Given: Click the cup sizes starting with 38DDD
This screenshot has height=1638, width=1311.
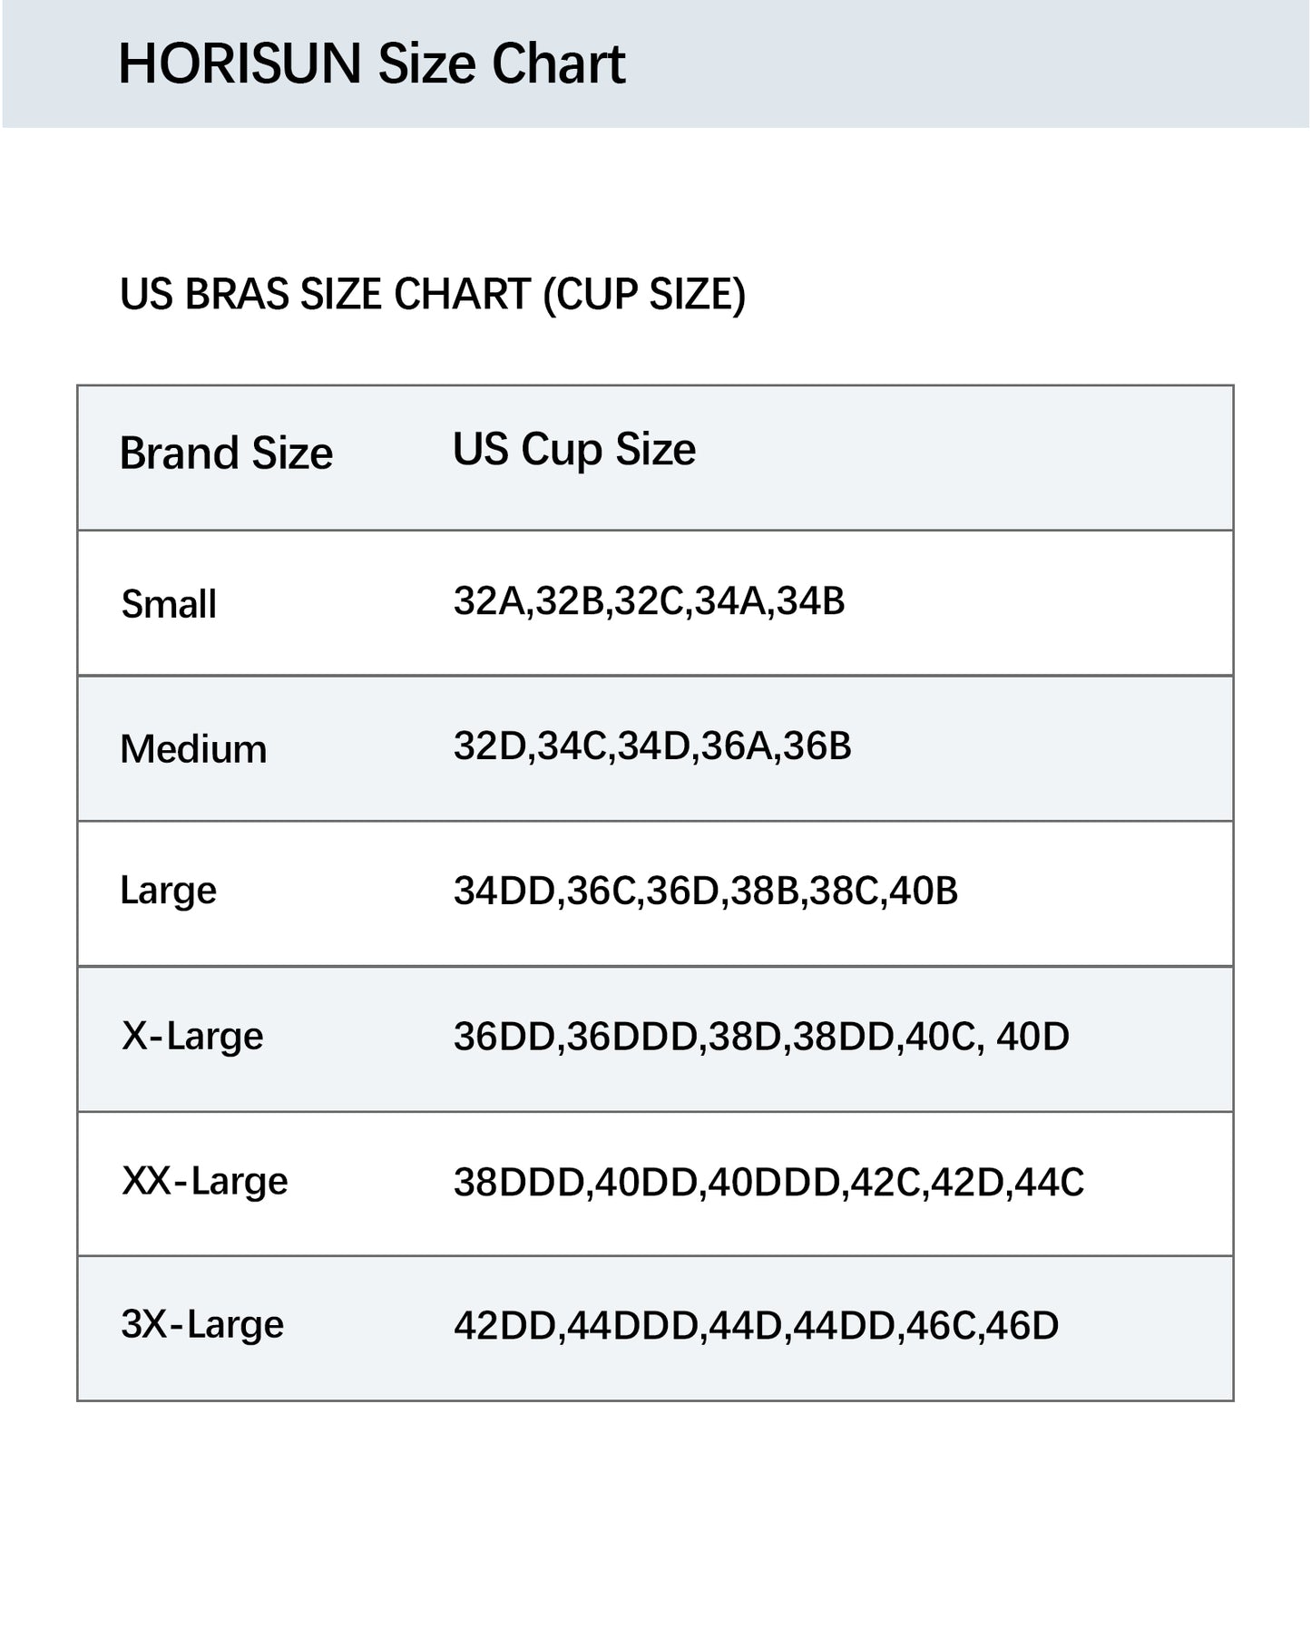Looking at the screenshot, I should [768, 1182].
